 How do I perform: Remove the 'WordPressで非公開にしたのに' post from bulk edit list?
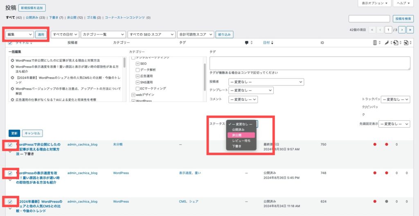click(12, 61)
